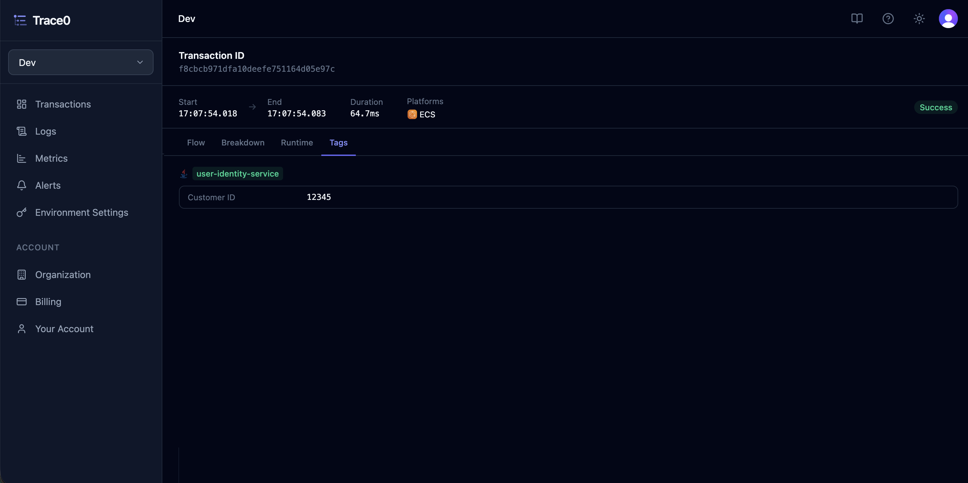Click the Transaction ID heading
This screenshot has width=968, height=483.
point(212,55)
